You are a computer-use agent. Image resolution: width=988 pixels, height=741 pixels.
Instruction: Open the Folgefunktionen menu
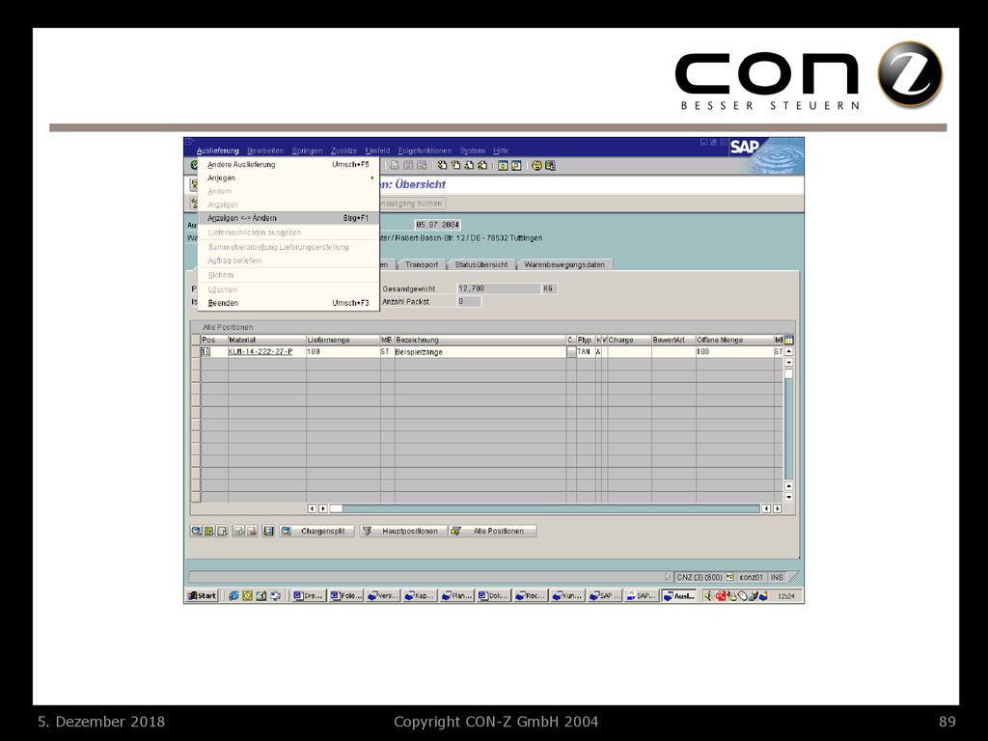coord(425,151)
